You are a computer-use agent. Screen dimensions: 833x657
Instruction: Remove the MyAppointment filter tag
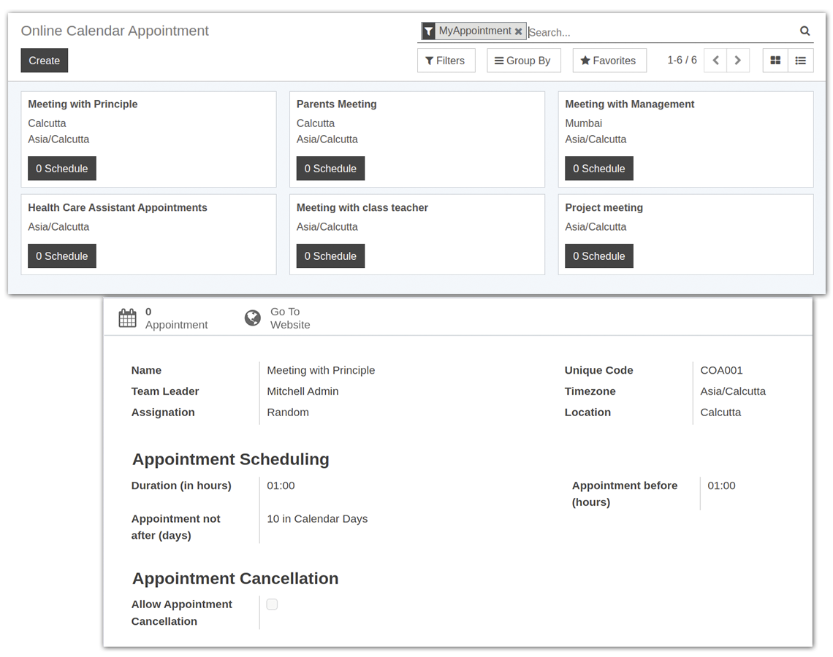pos(518,31)
